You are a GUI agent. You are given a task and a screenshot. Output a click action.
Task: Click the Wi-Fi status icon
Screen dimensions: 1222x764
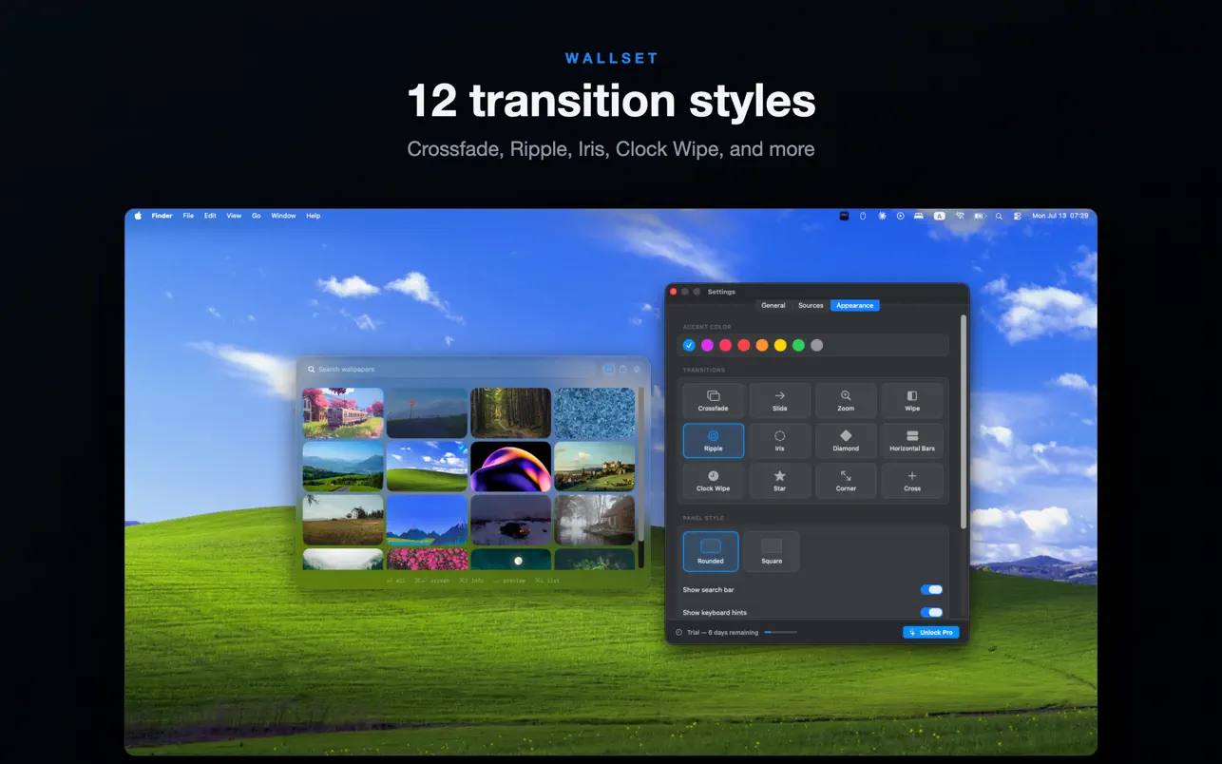click(960, 216)
